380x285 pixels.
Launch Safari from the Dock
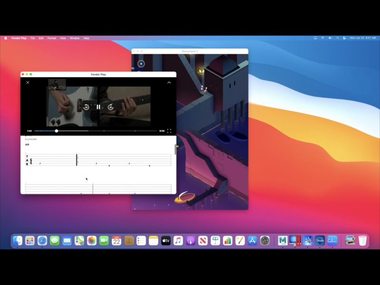[42, 241]
